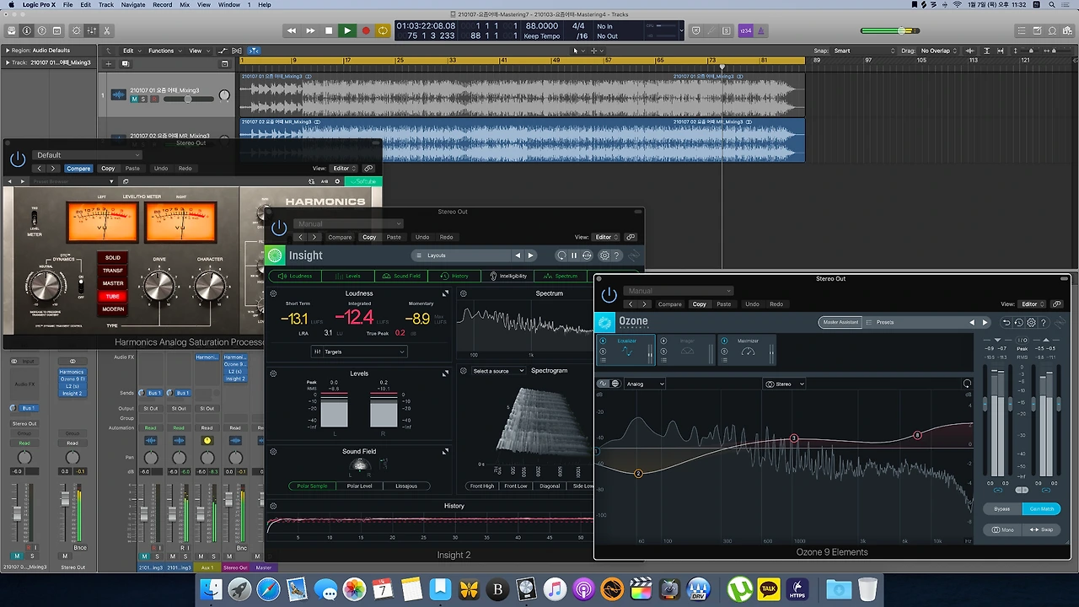Open the Stereo channel dropdown in Ozone
The width and height of the screenshot is (1079, 607).
784,384
